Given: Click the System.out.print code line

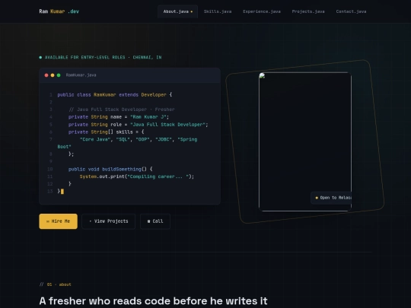Looking at the screenshot, I should pyautogui.click(x=137, y=176).
